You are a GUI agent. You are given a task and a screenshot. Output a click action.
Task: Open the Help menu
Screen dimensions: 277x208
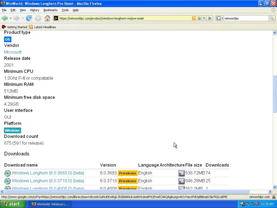pyautogui.click(x=76, y=10)
